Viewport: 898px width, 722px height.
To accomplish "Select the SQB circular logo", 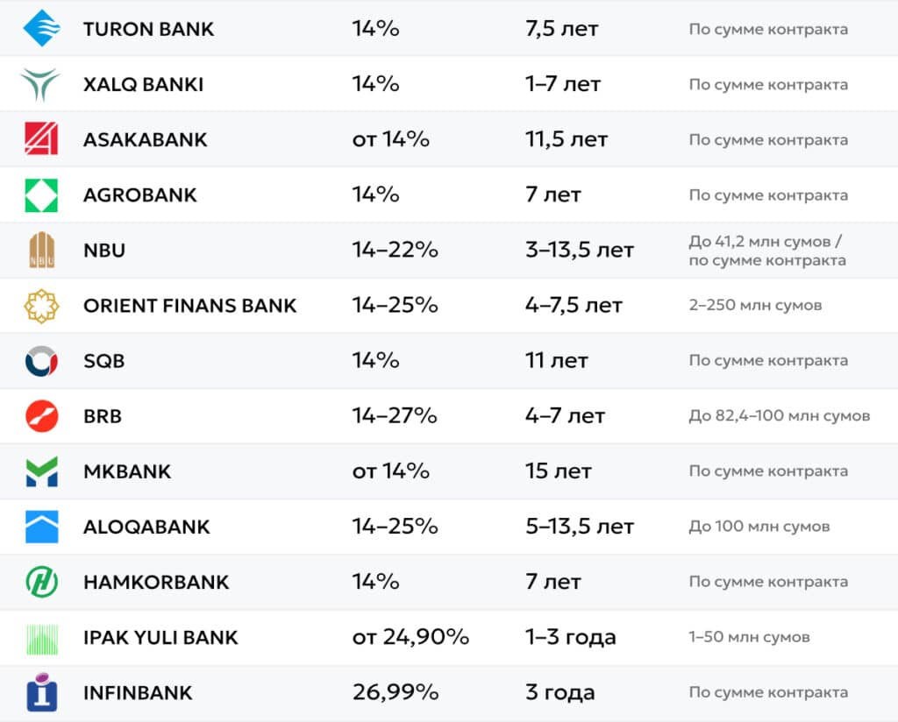I will [41, 361].
